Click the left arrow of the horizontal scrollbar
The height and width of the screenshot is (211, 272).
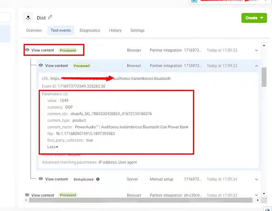click(26, 200)
